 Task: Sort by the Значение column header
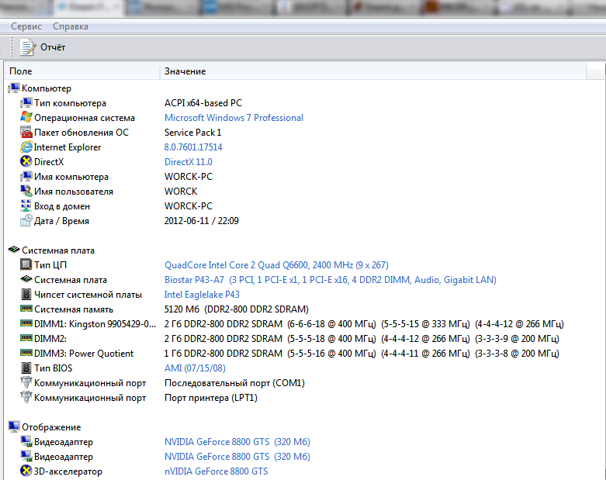click(373, 71)
